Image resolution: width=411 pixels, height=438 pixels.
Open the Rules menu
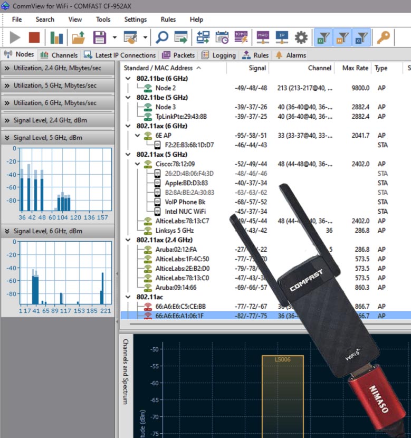pos(168,20)
